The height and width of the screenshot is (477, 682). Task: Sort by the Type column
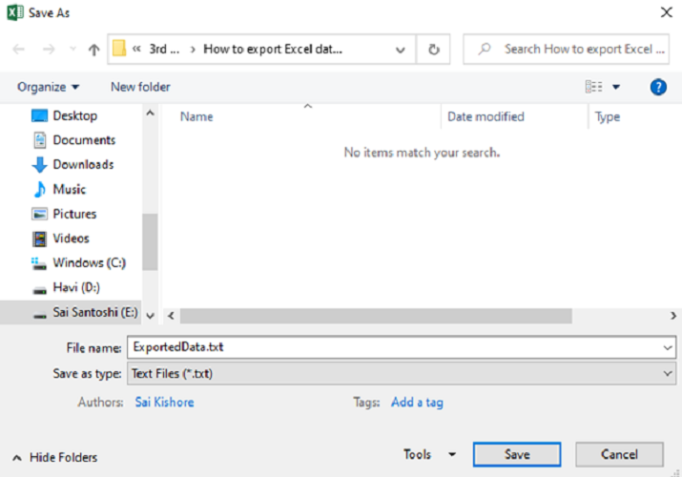pyautogui.click(x=608, y=116)
